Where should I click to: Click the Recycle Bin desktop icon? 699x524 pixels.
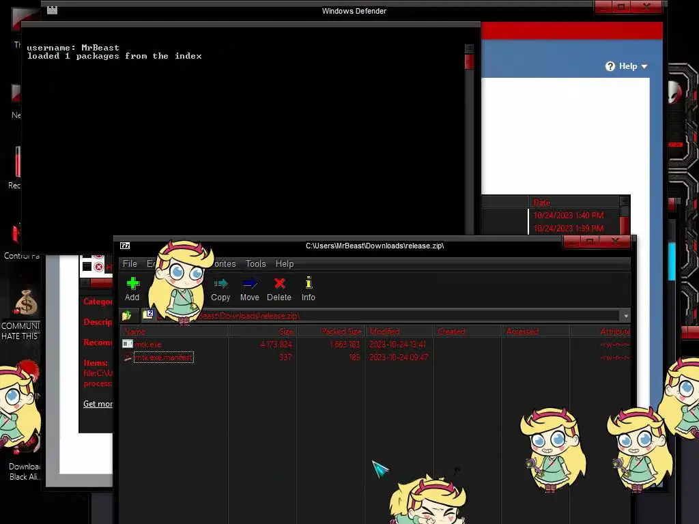[15, 168]
